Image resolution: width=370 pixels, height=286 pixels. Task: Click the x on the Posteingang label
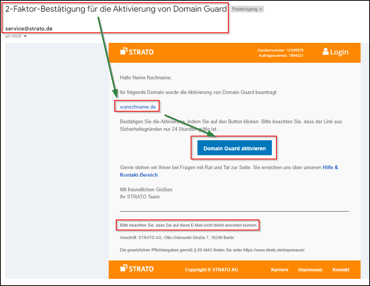tap(261, 9)
